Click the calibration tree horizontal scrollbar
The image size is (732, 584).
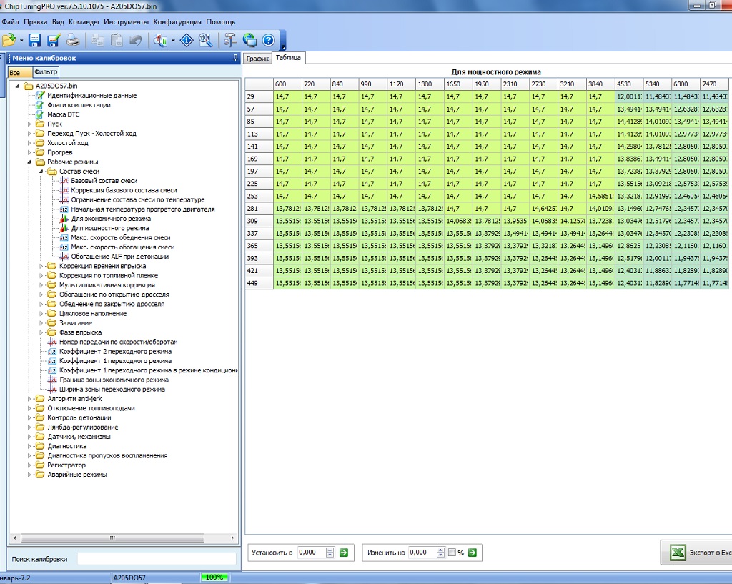pyautogui.click(x=111, y=538)
